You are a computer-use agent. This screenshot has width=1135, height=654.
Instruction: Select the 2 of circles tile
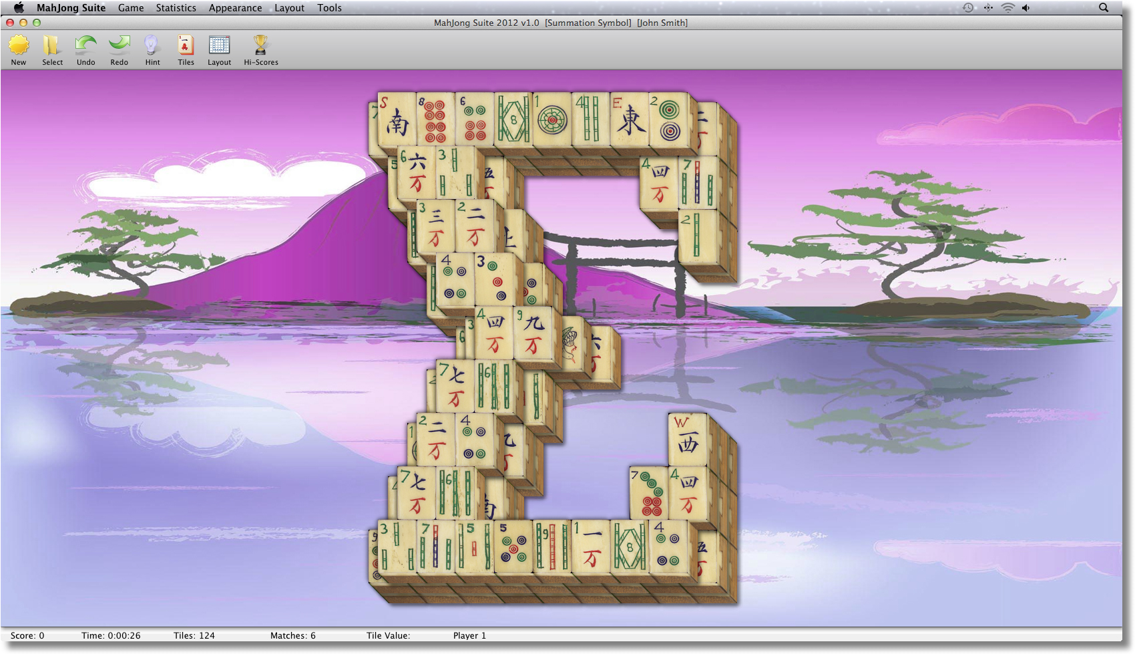[668, 119]
